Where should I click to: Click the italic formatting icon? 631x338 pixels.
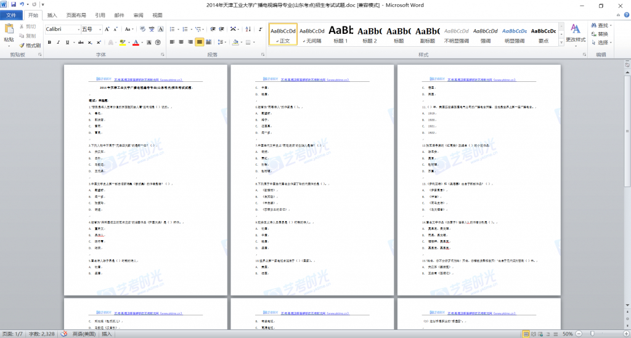(x=59, y=42)
